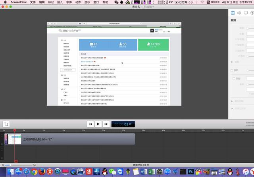
Task: Open Firefox from the dock
Action: point(42,172)
